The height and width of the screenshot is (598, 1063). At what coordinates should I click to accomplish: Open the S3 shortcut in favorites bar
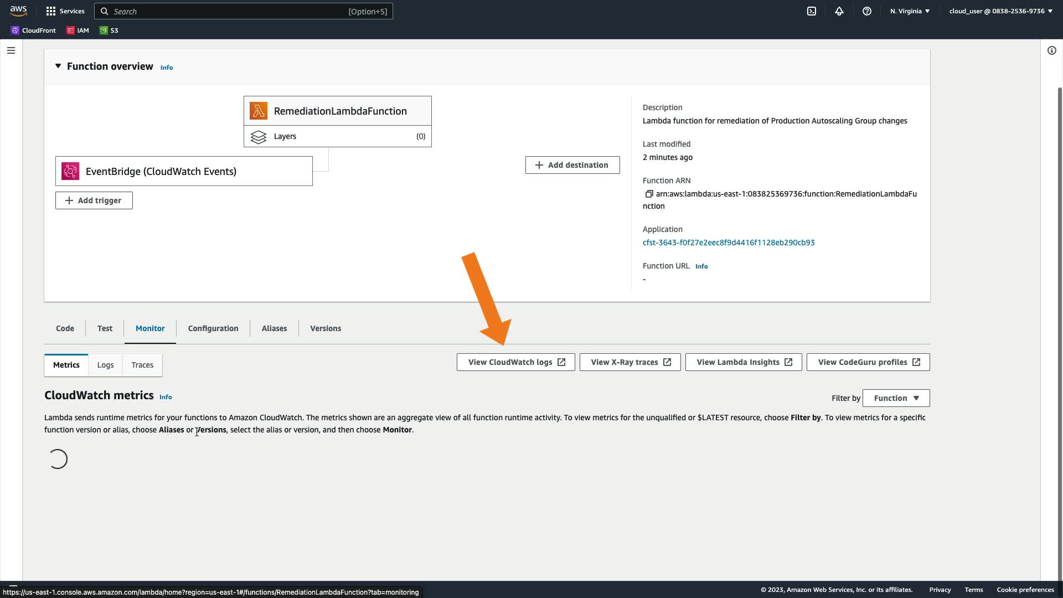click(109, 30)
